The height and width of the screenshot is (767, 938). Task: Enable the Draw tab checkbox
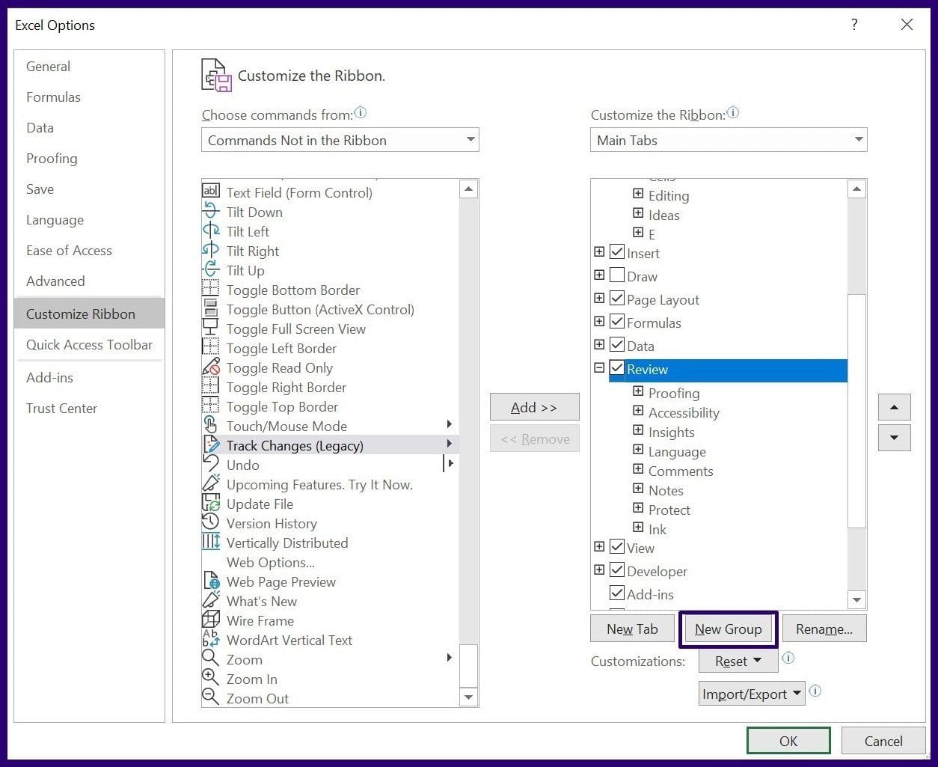[617, 275]
